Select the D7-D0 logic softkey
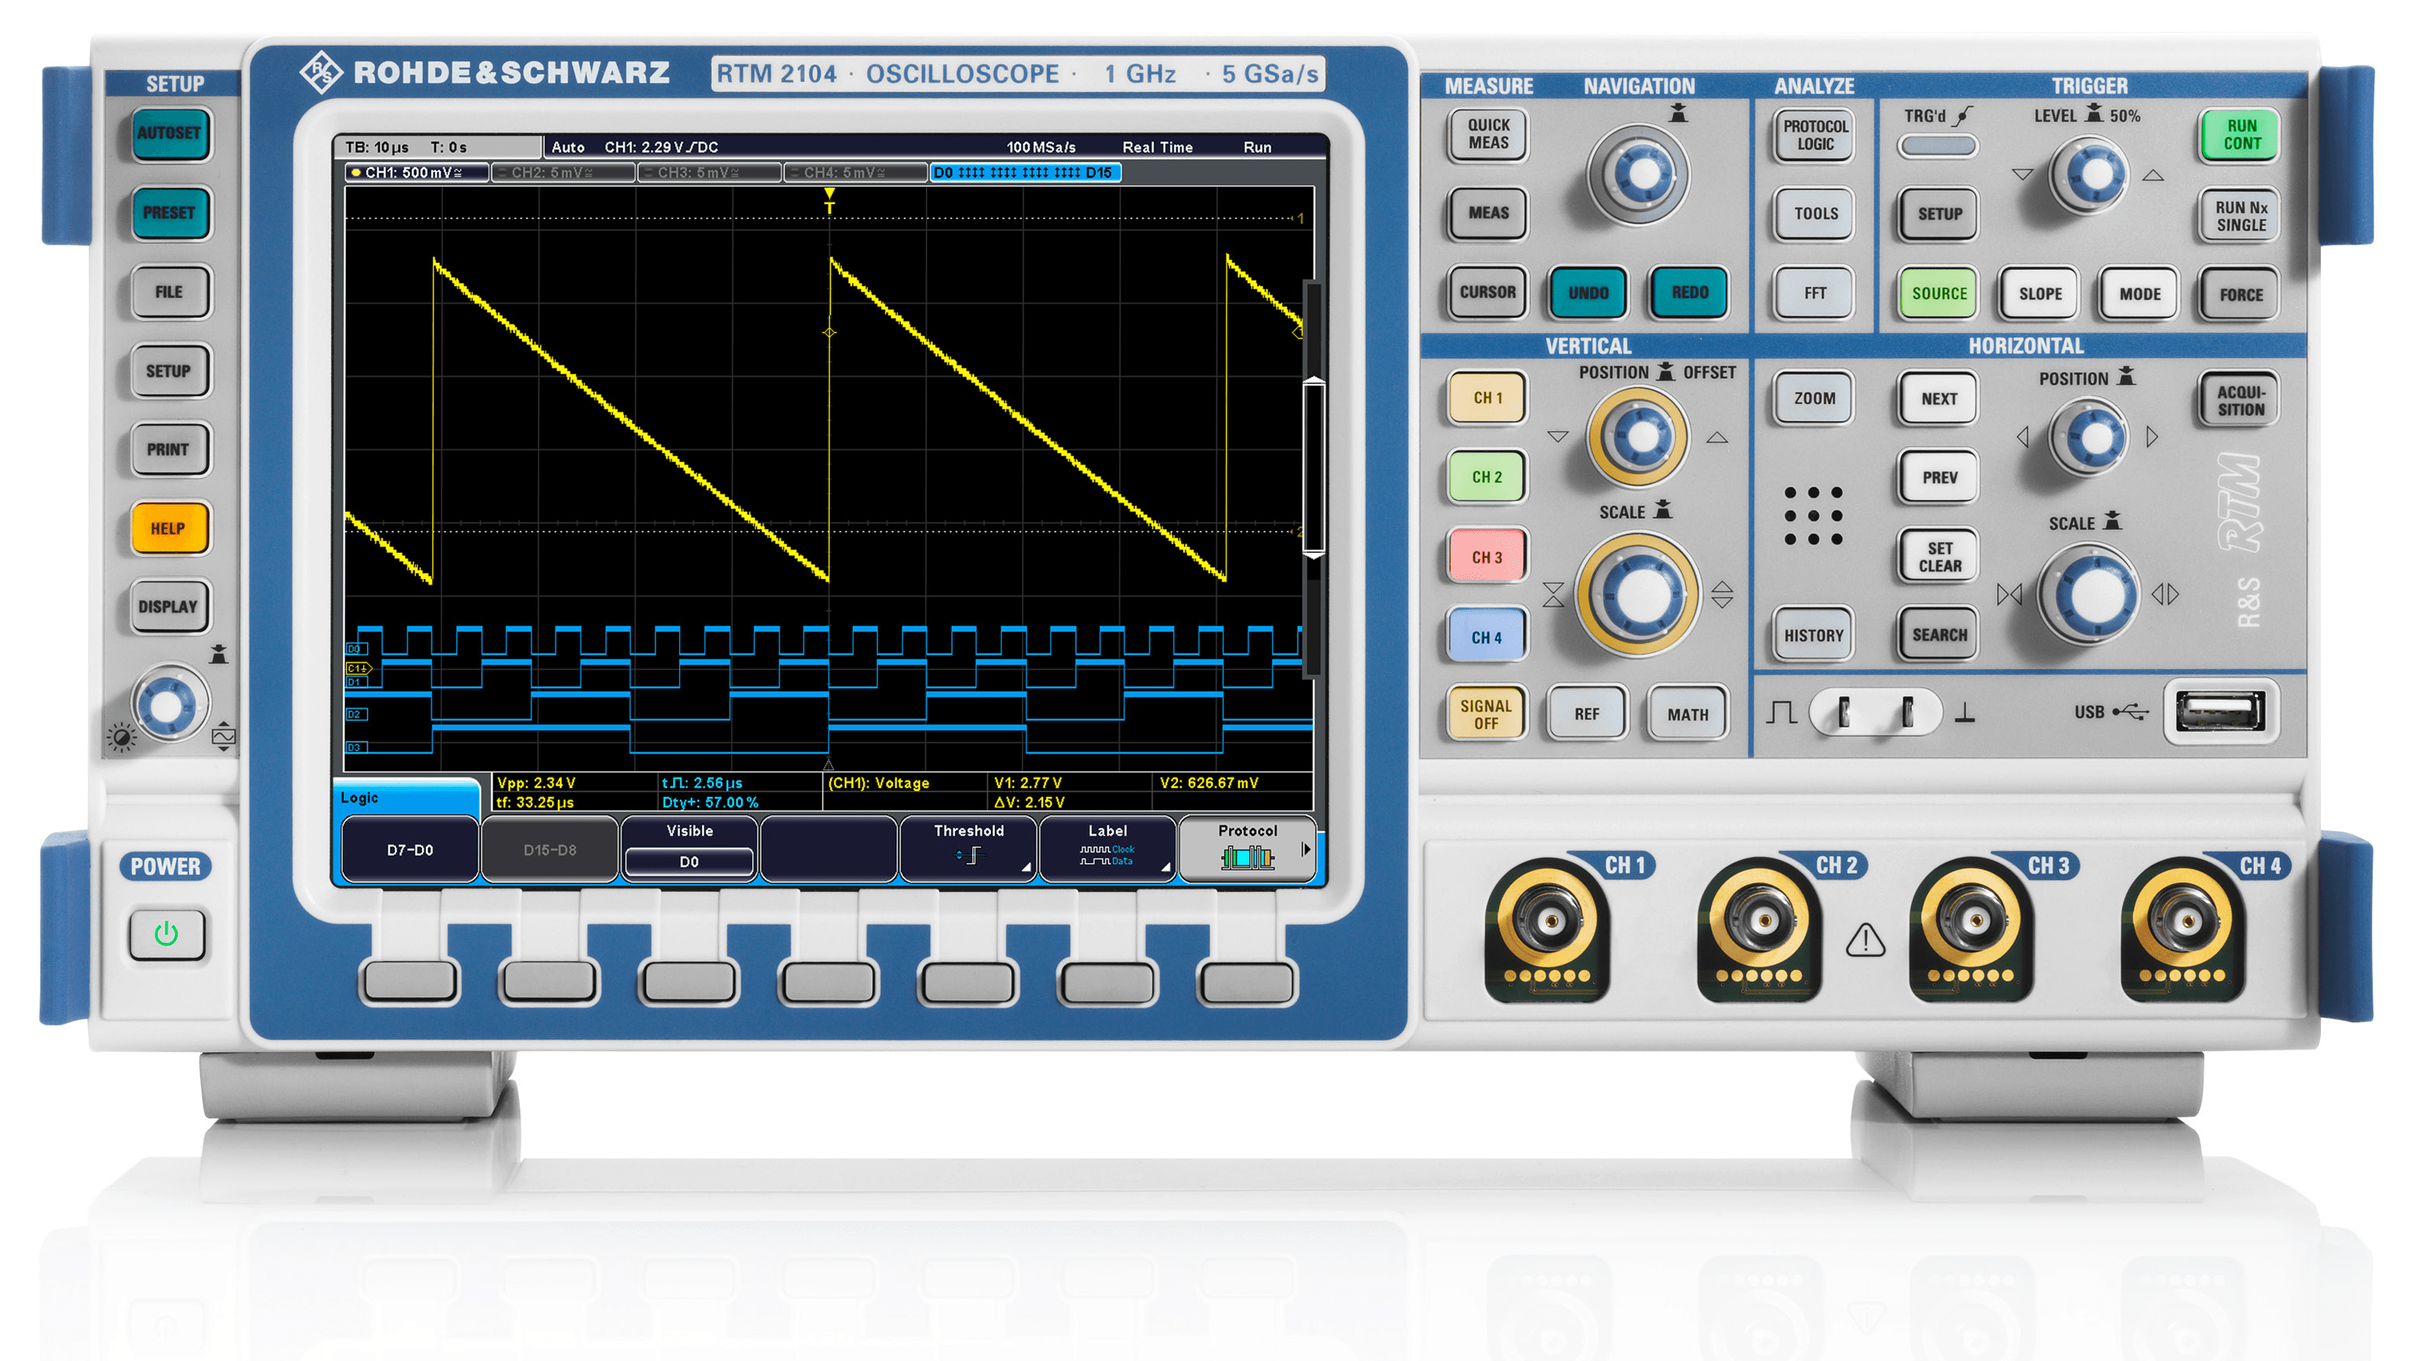Screen dimensions: 2417x1361 pyautogui.click(x=410, y=850)
